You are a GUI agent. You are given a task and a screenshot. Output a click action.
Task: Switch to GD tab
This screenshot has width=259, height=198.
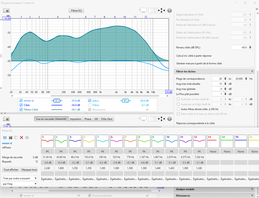click(x=96, y=119)
